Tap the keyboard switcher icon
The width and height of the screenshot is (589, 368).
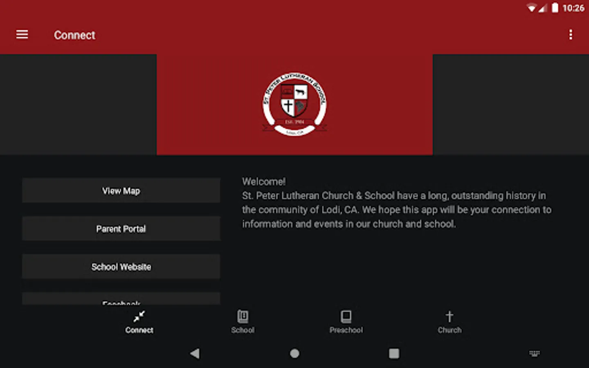[x=534, y=353]
